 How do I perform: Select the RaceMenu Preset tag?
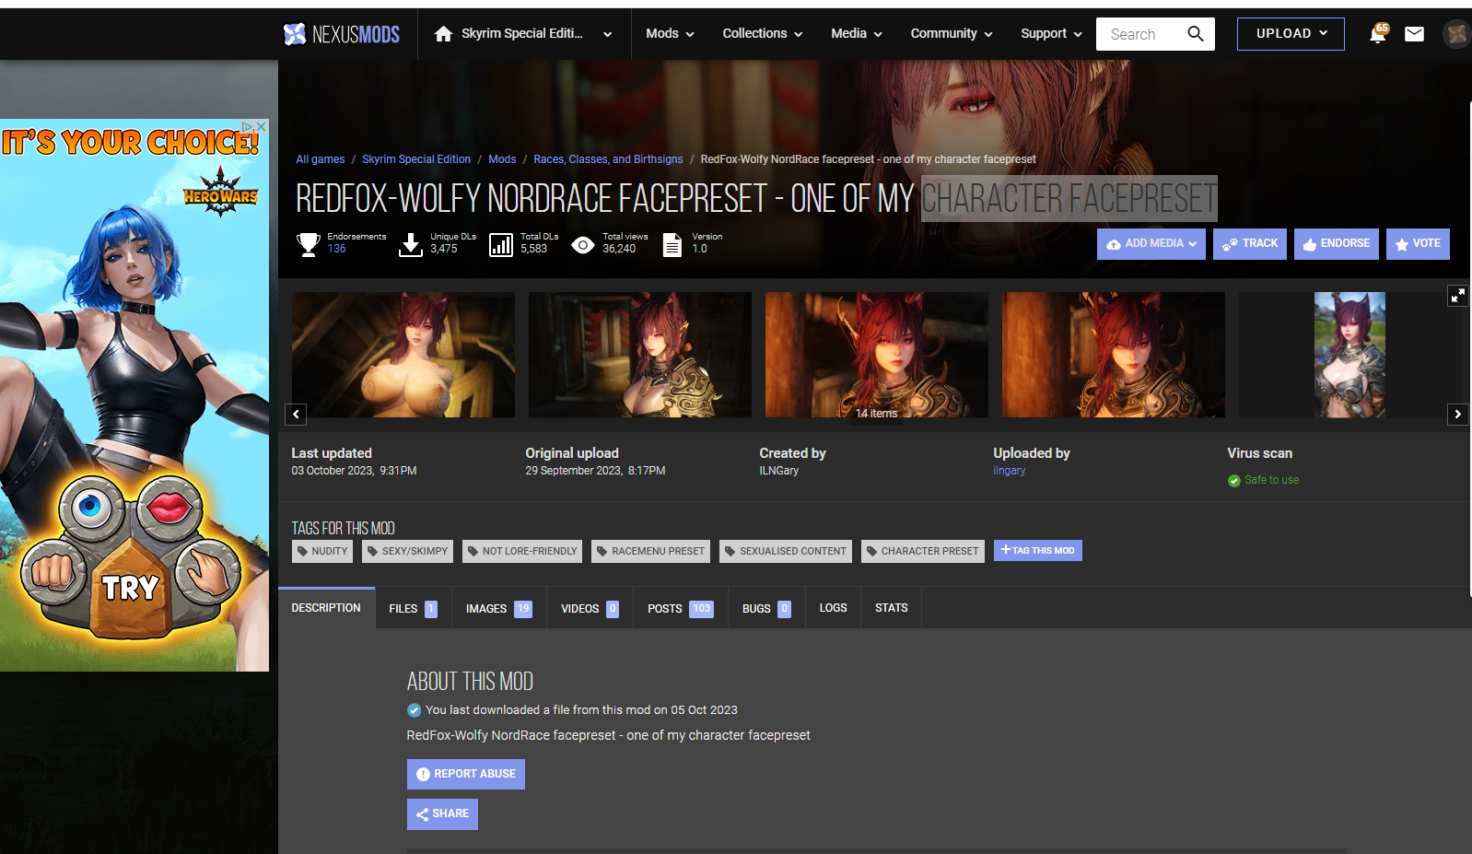coord(650,551)
